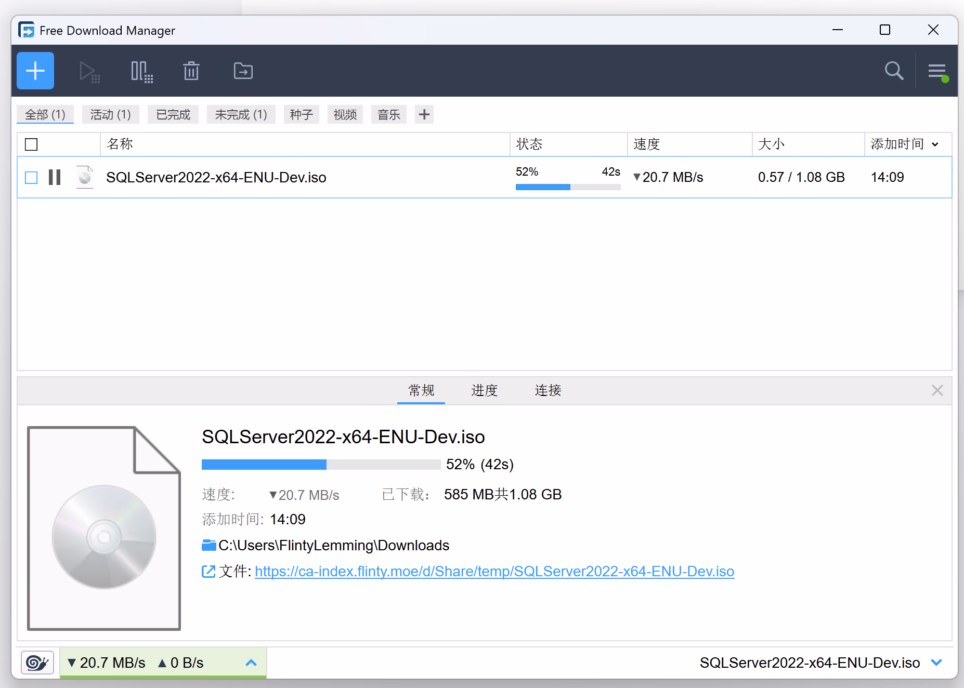This screenshot has width=964, height=688.
Task: Pause the SQLServer2022 ISO download
Action: 55,177
